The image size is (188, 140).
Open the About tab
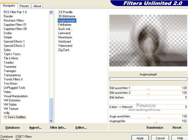coord(37,6)
